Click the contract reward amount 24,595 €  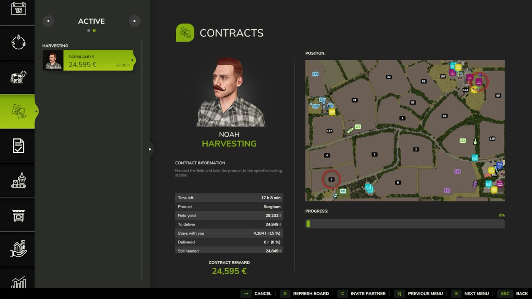(229, 271)
